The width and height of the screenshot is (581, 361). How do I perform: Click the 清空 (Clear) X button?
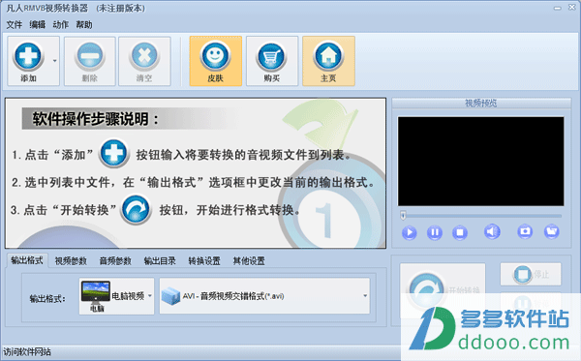click(x=144, y=61)
